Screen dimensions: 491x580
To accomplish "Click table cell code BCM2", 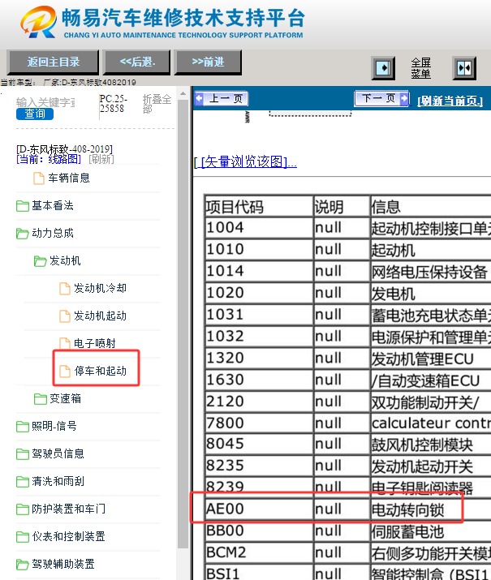I will click(x=259, y=552).
